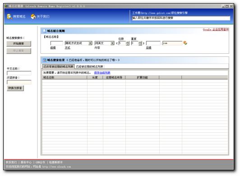Minimize the domain register window
240x176 pixels.
tap(223, 6)
